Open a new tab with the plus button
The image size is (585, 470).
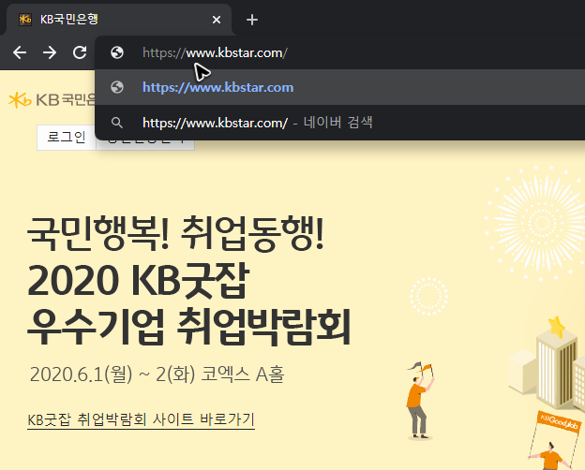pyautogui.click(x=252, y=20)
